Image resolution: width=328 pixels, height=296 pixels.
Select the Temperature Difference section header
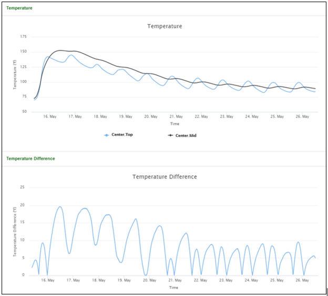30,158
